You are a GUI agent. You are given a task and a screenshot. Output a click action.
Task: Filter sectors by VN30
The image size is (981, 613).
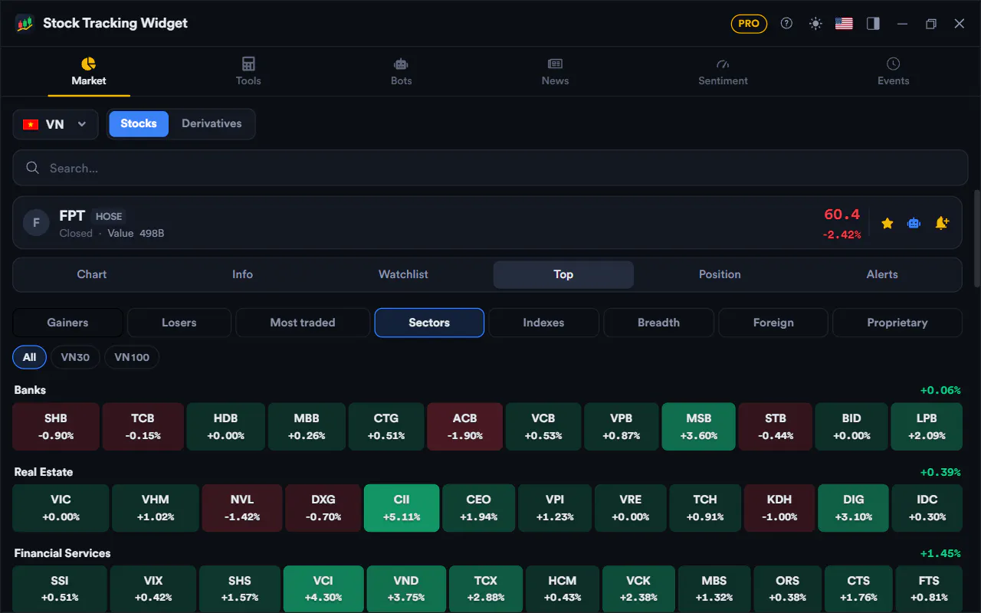[x=75, y=357]
